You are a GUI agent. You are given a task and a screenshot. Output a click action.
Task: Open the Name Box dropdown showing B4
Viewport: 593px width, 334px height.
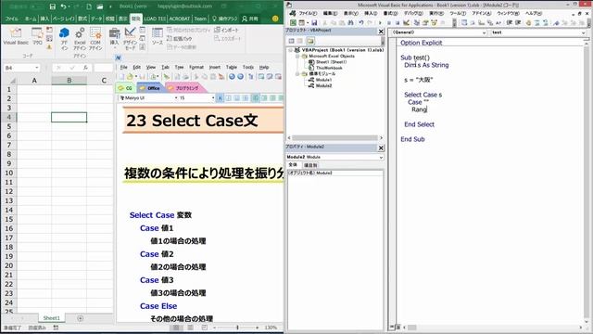[x=37, y=68]
